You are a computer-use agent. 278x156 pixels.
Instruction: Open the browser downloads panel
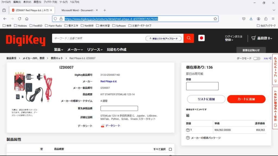251,19
